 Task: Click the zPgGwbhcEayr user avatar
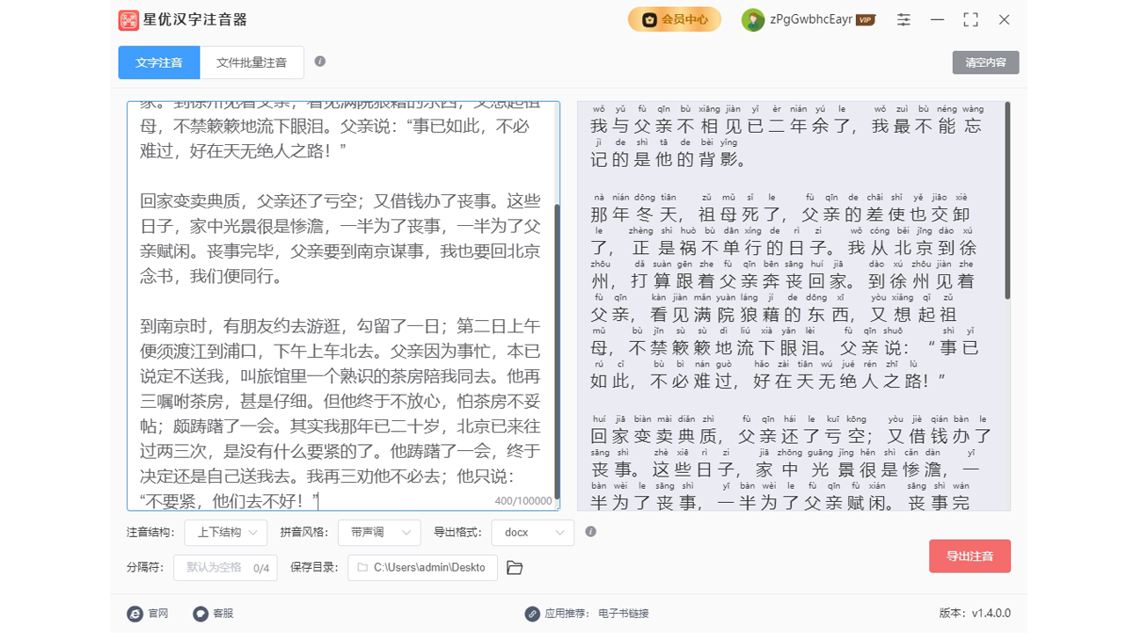click(x=754, y=19)
